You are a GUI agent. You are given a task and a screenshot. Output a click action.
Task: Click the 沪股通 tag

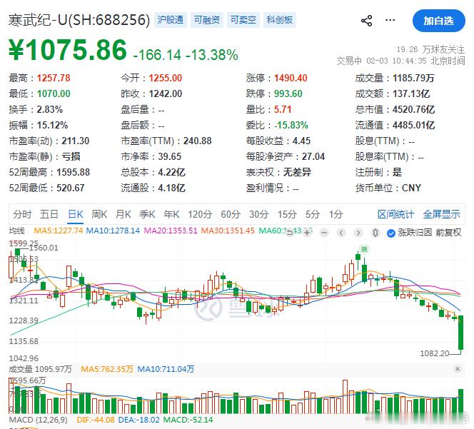click(x=171, y=20)
